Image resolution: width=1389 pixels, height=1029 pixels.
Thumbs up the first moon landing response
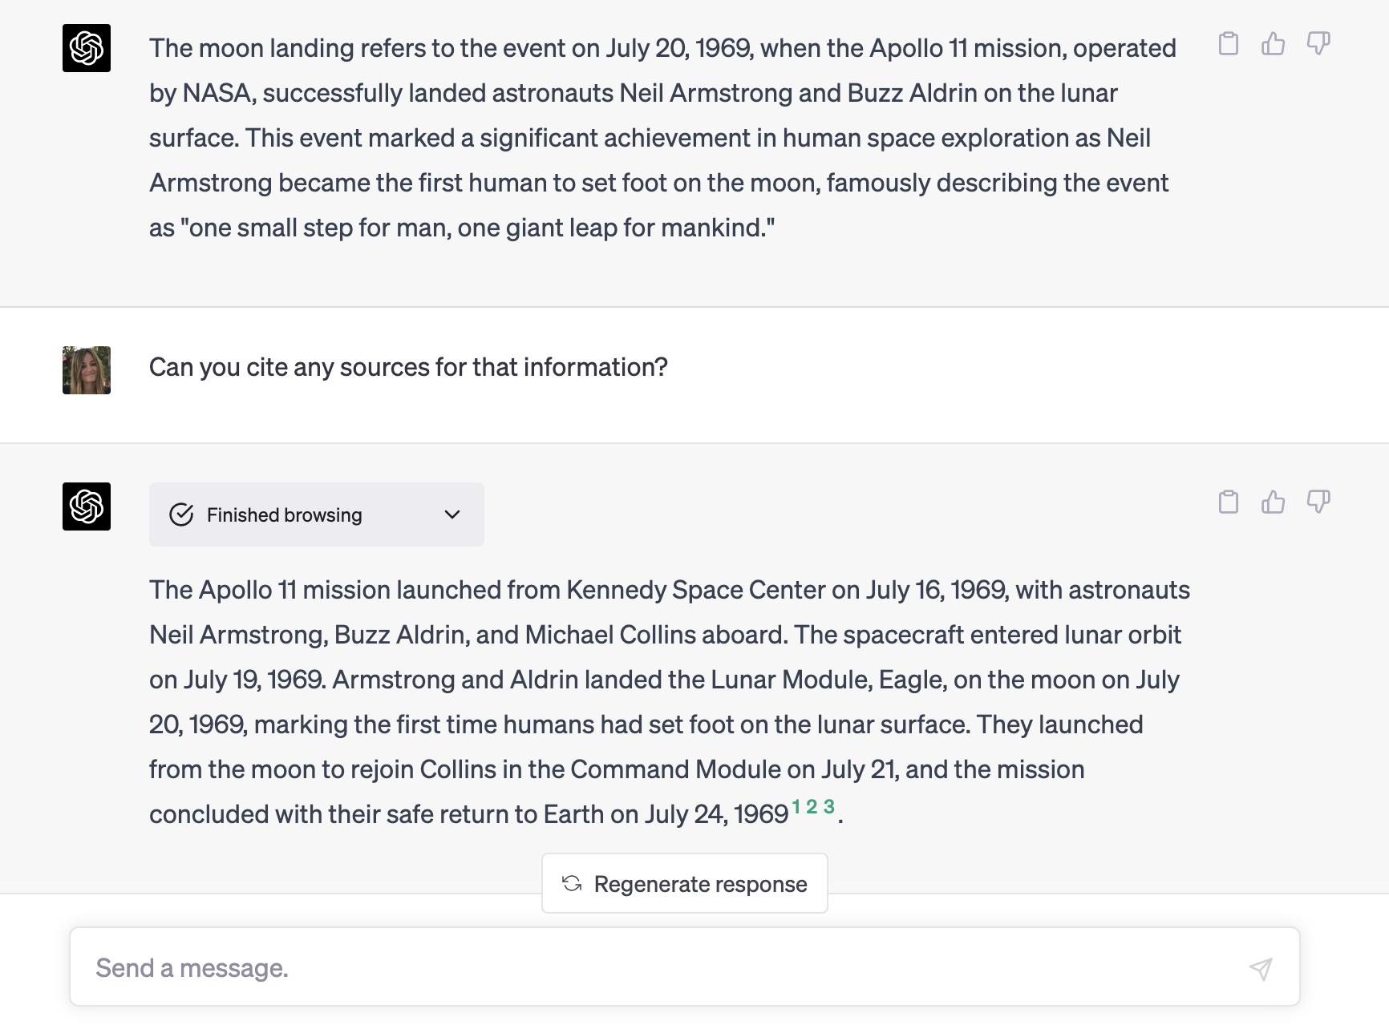coord(1273,43)
